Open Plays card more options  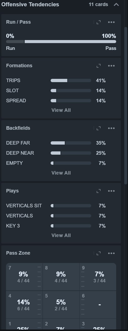pyautogui.click(x=111, y=191)
